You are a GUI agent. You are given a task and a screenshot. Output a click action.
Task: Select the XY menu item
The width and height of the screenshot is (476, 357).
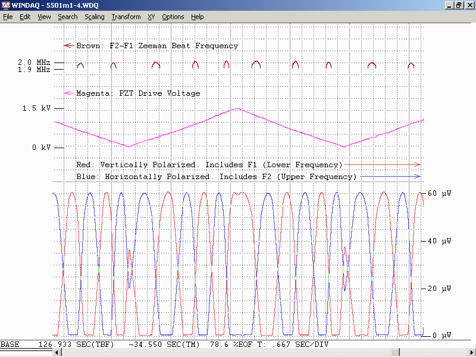coord(151,17)
